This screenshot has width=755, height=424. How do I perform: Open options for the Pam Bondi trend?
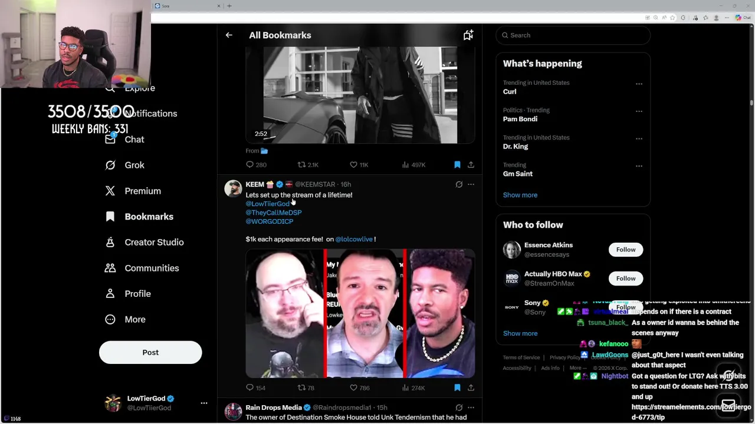pyautogui.click(x=639, y=111)
